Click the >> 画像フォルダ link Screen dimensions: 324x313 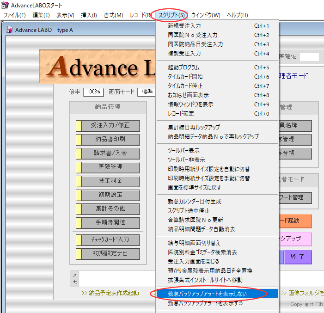pyautogui.click(x=302, y=293)
